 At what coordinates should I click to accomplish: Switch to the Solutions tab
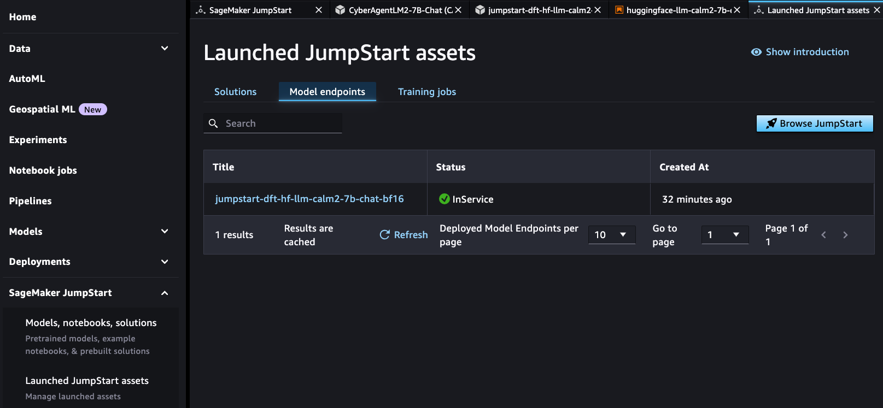click(235, 92)
